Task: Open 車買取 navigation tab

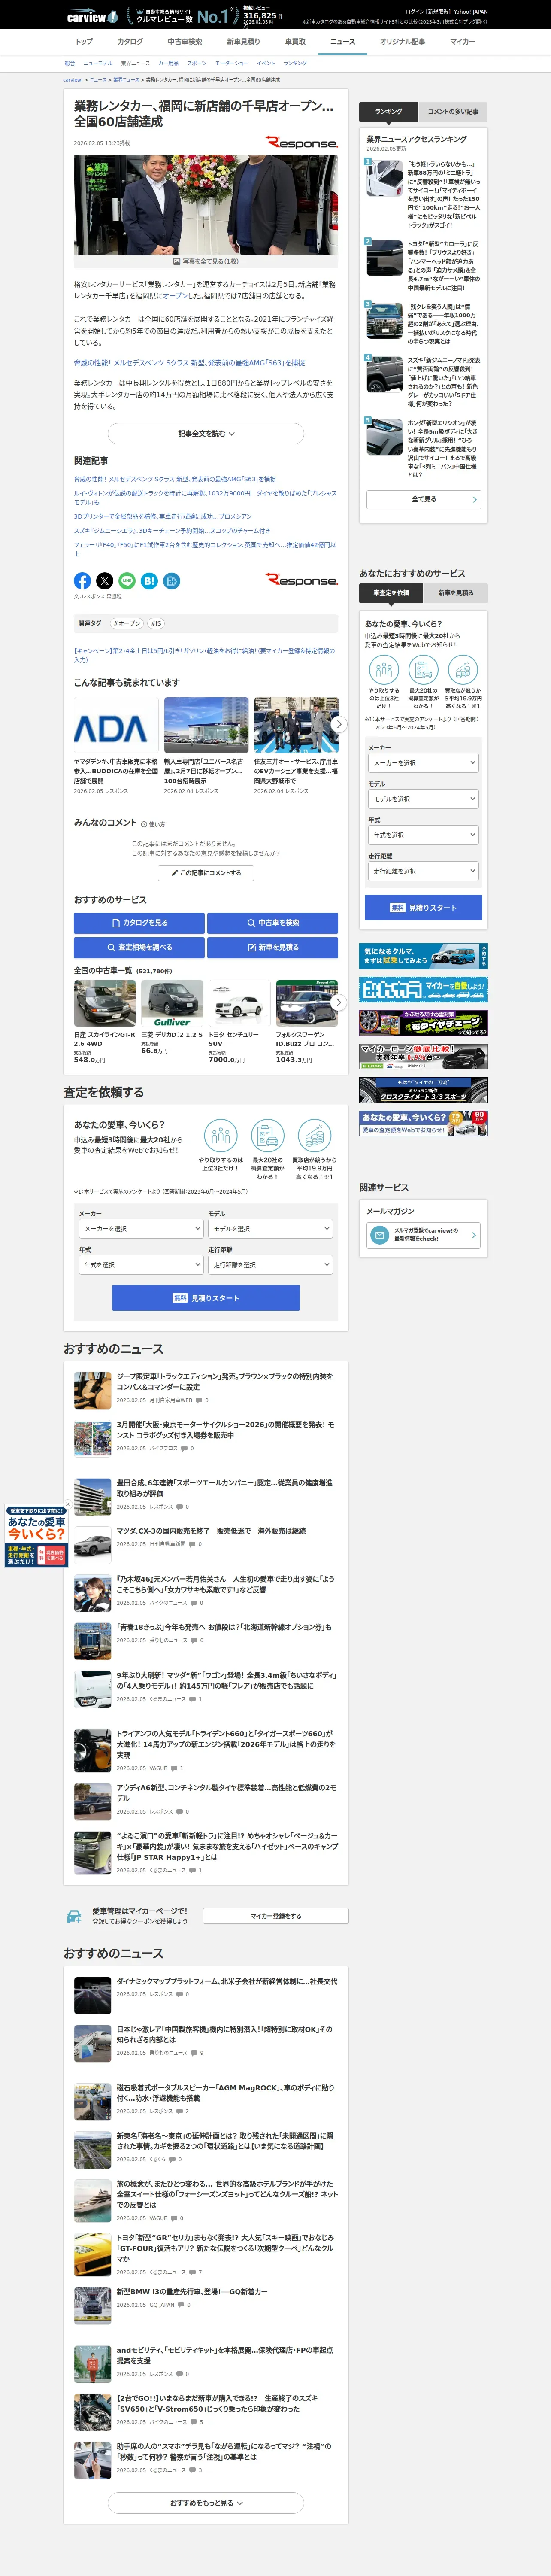Action: tap(295, 42)
